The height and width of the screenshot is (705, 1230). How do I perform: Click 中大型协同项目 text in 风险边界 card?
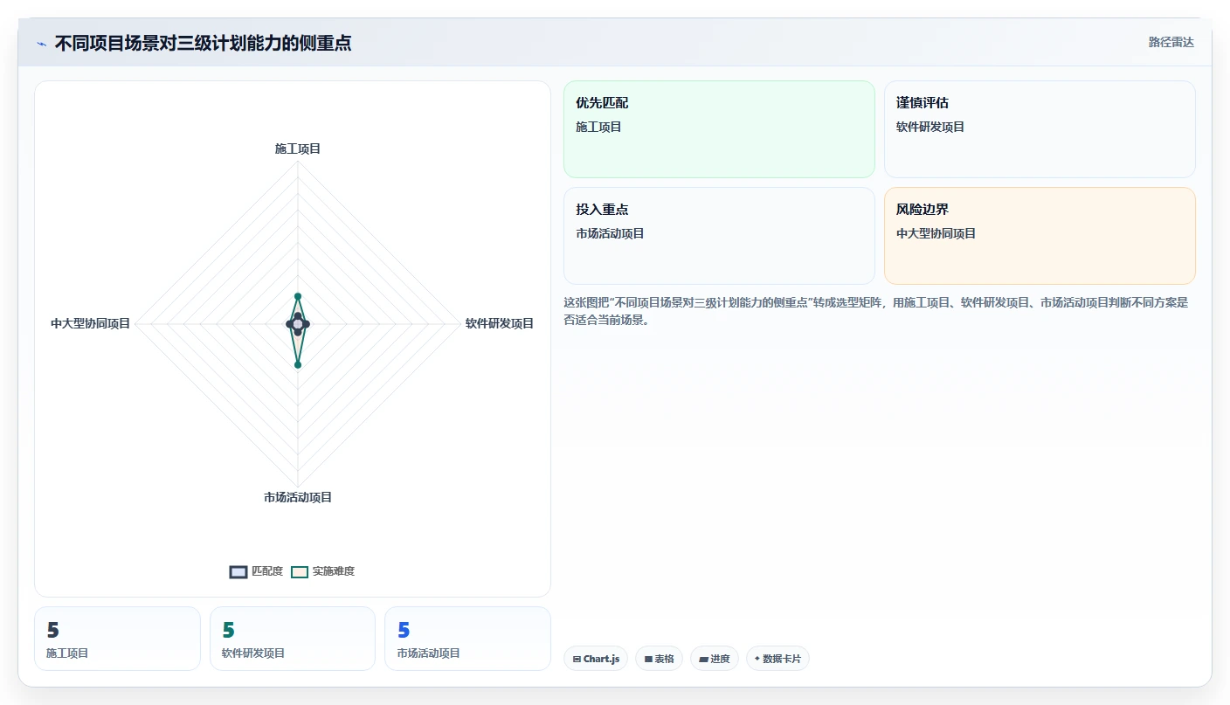(936, 233)
